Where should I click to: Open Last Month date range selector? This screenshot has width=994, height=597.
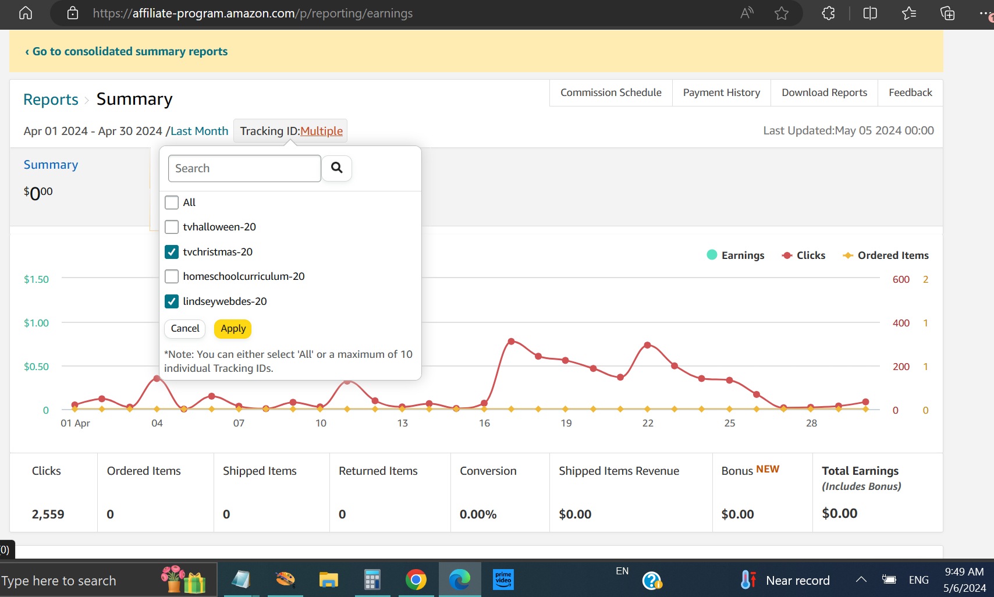tap(199, 131)
